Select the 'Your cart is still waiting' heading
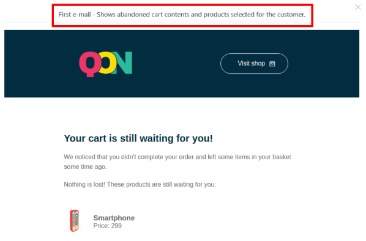This screenshot has width=366, height=241. point(138,138)
